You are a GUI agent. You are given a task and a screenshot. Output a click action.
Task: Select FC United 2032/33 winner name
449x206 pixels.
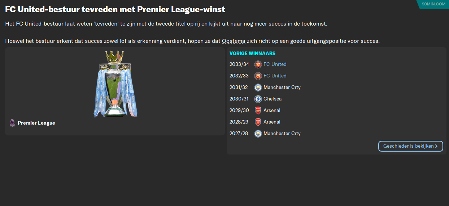pos(275,76)
